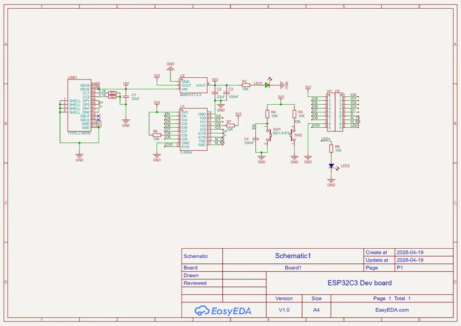Select the U1 ESP32 module body
Image resolution: width=461 pixels, height=326 pixels.
tap(194, 130)
